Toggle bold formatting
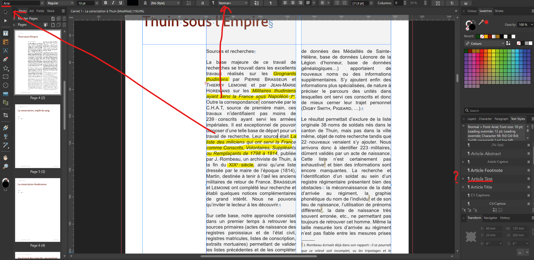 point(106,3)
